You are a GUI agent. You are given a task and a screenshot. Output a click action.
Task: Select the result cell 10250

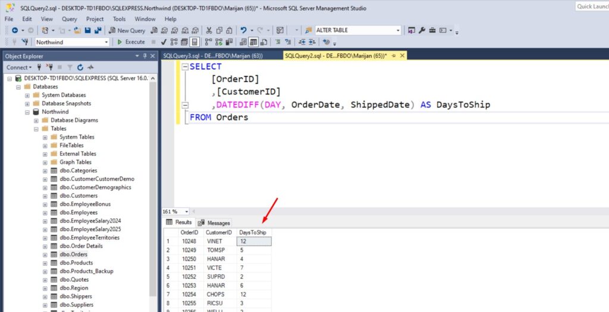click(192, 259)
